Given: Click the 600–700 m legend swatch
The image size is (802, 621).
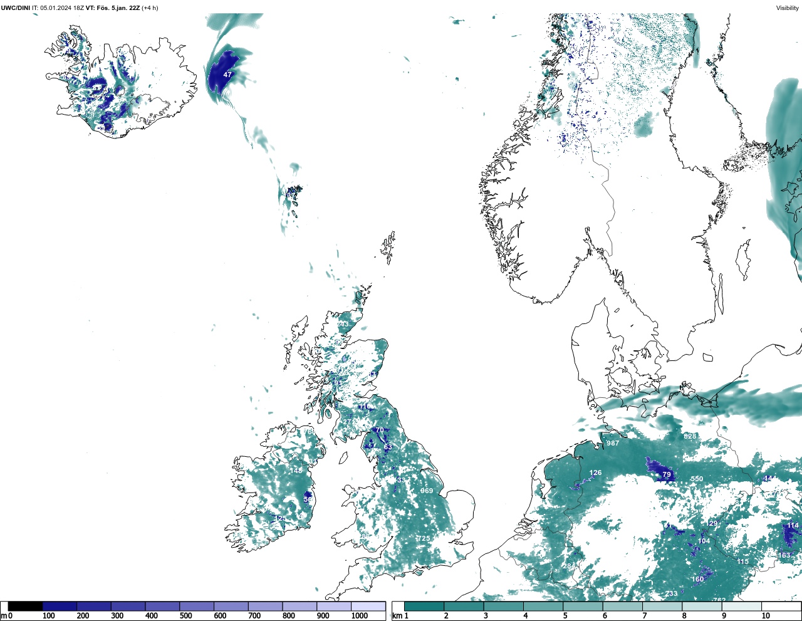Looking at the screenshot, I should pos(231,606).
